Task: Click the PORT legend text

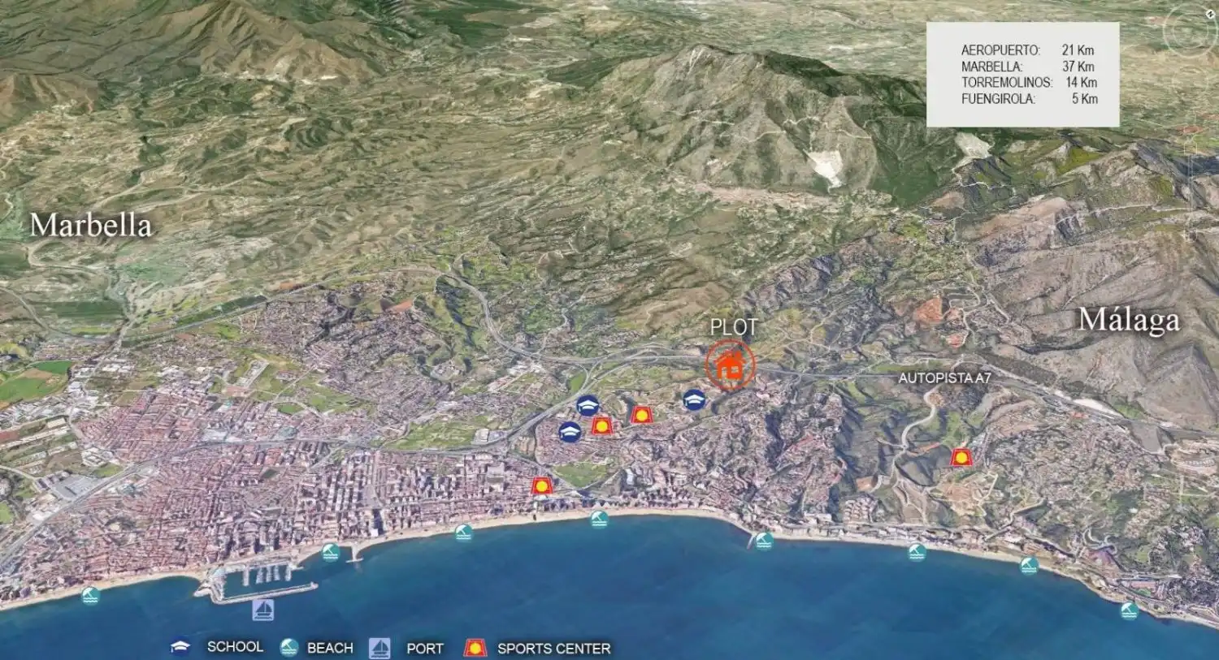Action: click(x=425, y=649)
